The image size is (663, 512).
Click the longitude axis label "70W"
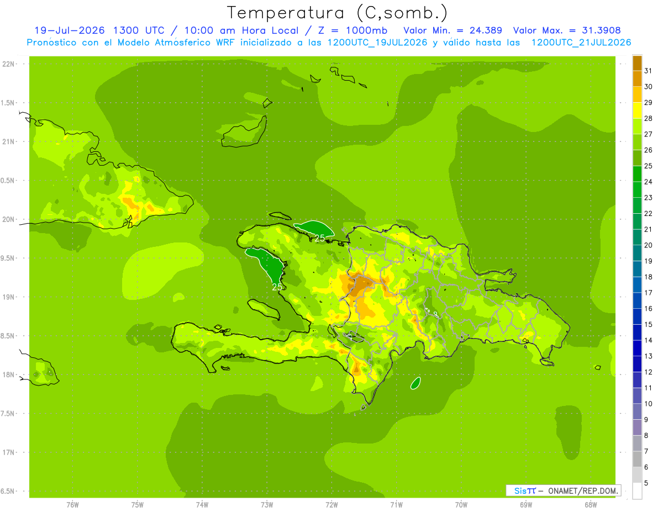pyautogui.click(x=461, y=505)
